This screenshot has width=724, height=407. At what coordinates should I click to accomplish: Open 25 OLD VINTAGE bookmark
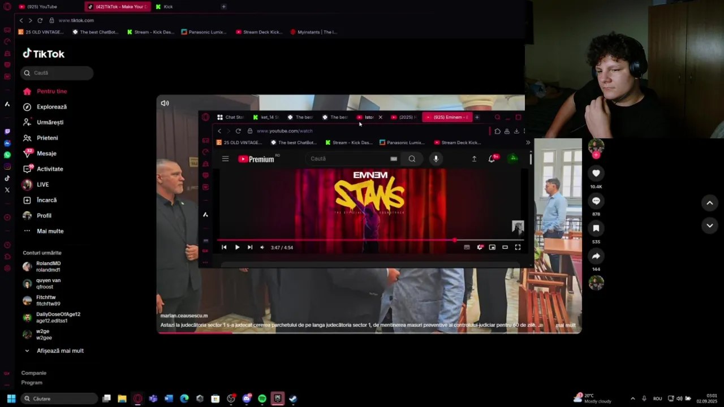41,32
